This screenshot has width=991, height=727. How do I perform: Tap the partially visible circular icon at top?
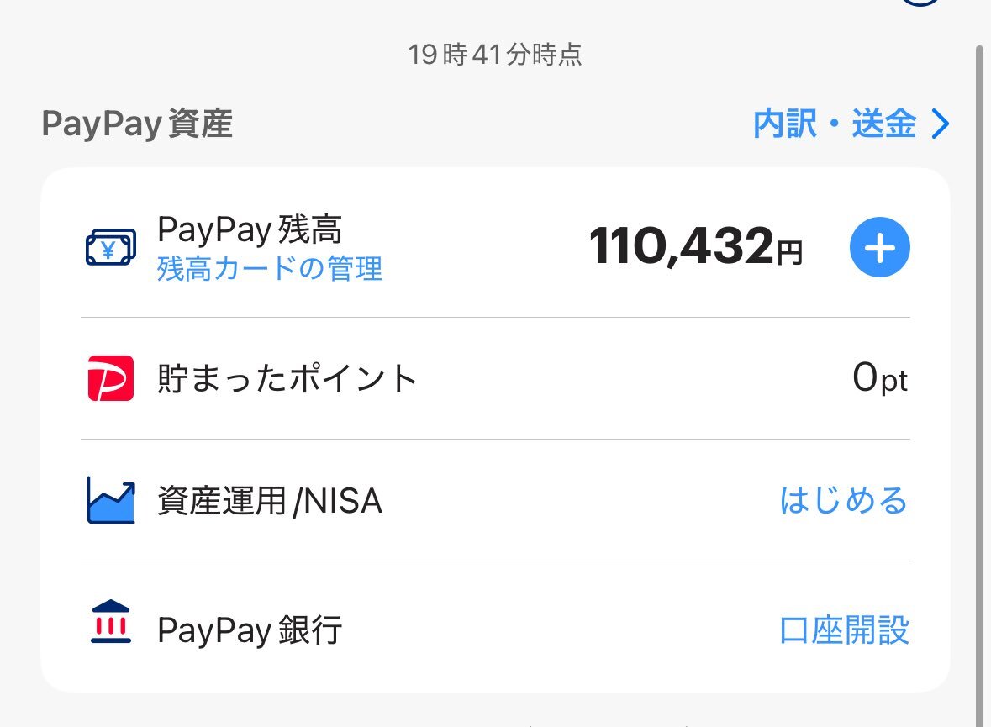point(920,3)
